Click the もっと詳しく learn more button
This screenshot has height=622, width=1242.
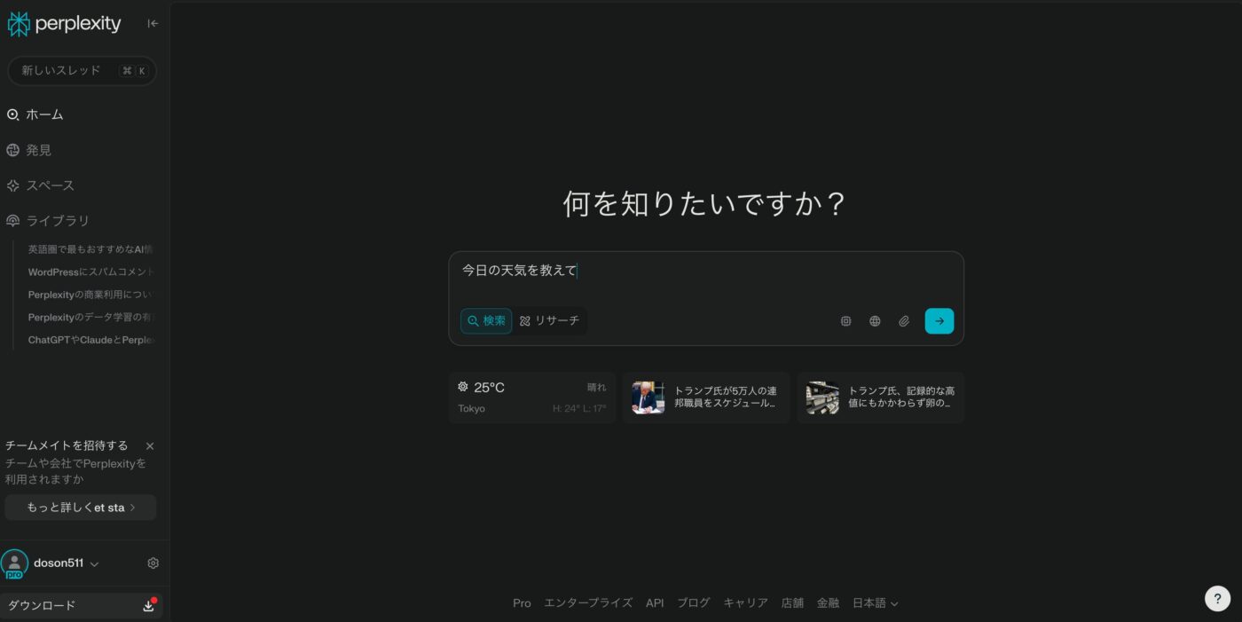pyautogui.click(x=81, y=508)
